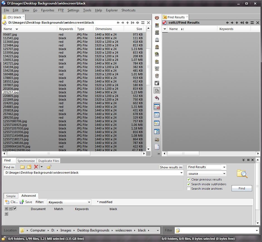Expand the center toolbar overflow chevron
This screenshot has height=242, width=262.
159,154
